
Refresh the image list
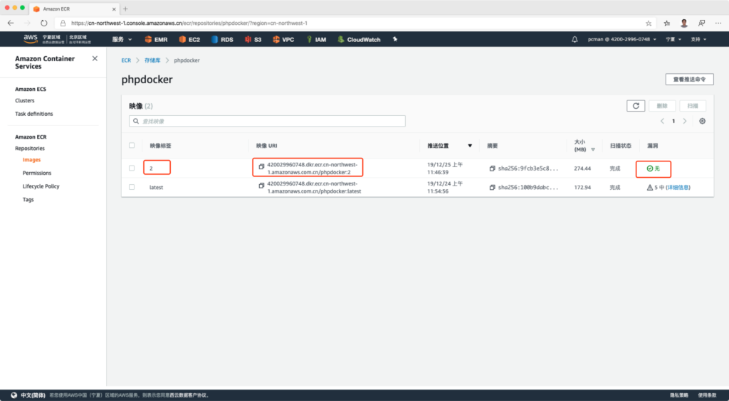click(635, 106)
